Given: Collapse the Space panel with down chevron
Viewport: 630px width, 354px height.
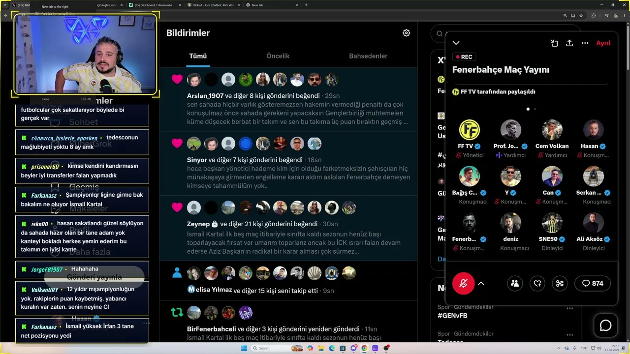Looking at the screenshot, I should pos(456,43).
